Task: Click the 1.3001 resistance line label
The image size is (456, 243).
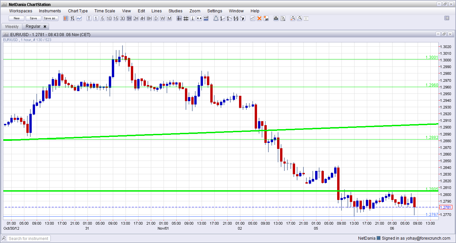Action: click(x=432, y=57)
